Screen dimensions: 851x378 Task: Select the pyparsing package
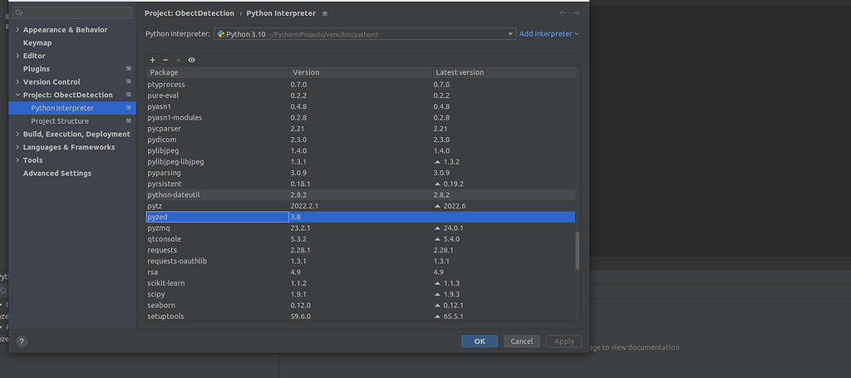tap(361, 173)
